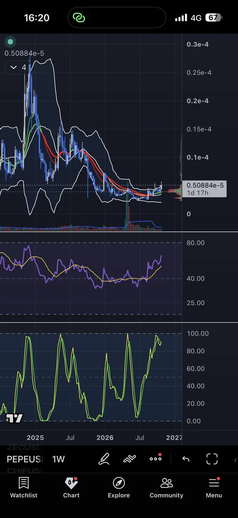Open the drawing tools pencil icon
Screen dimensions: 238x518
(104, 458)
